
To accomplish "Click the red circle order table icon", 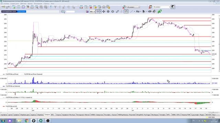I will pyautogui.click(x=90, y=7).
